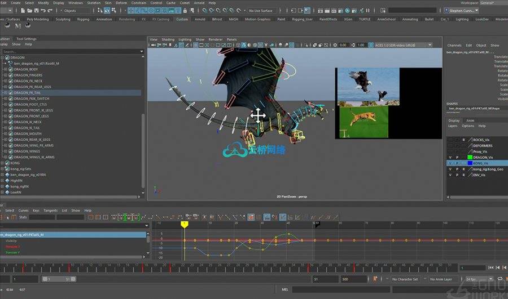Click the Undo arrow icon
The height and width of the screenshot is (299, 508).
tap(43, 11)
